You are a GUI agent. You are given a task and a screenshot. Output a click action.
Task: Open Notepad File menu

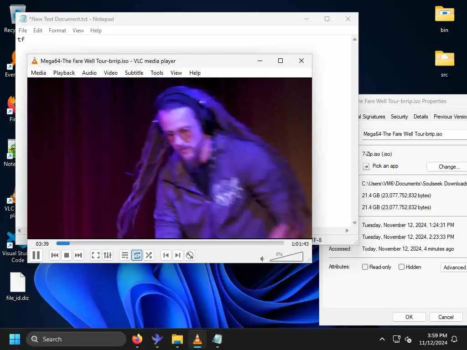tap(23, 31)
